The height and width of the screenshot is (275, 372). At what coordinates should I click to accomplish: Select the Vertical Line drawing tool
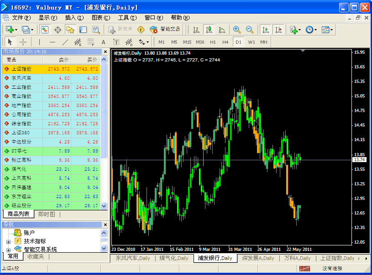(39, 42)
